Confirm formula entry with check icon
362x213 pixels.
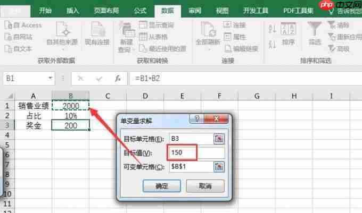point(99,79)
